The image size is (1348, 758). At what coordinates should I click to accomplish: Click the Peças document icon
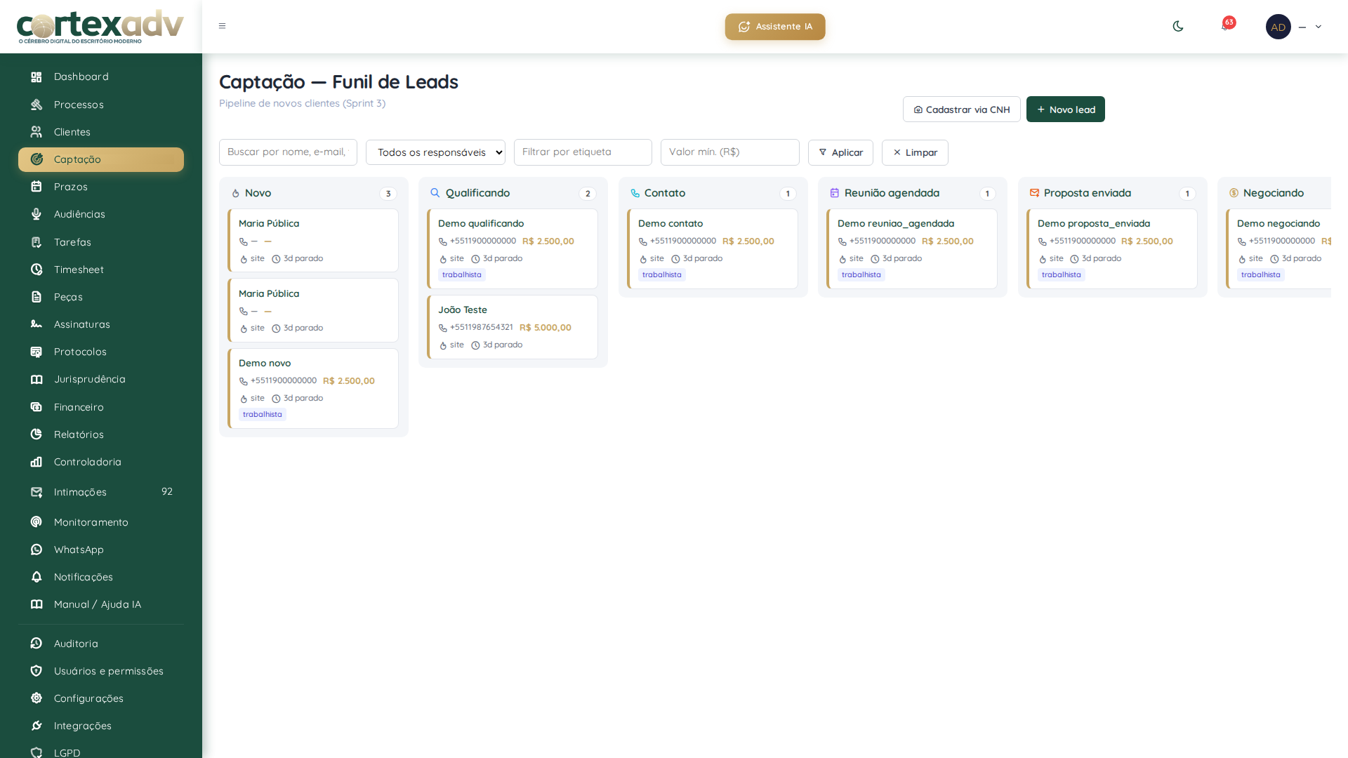37,297
